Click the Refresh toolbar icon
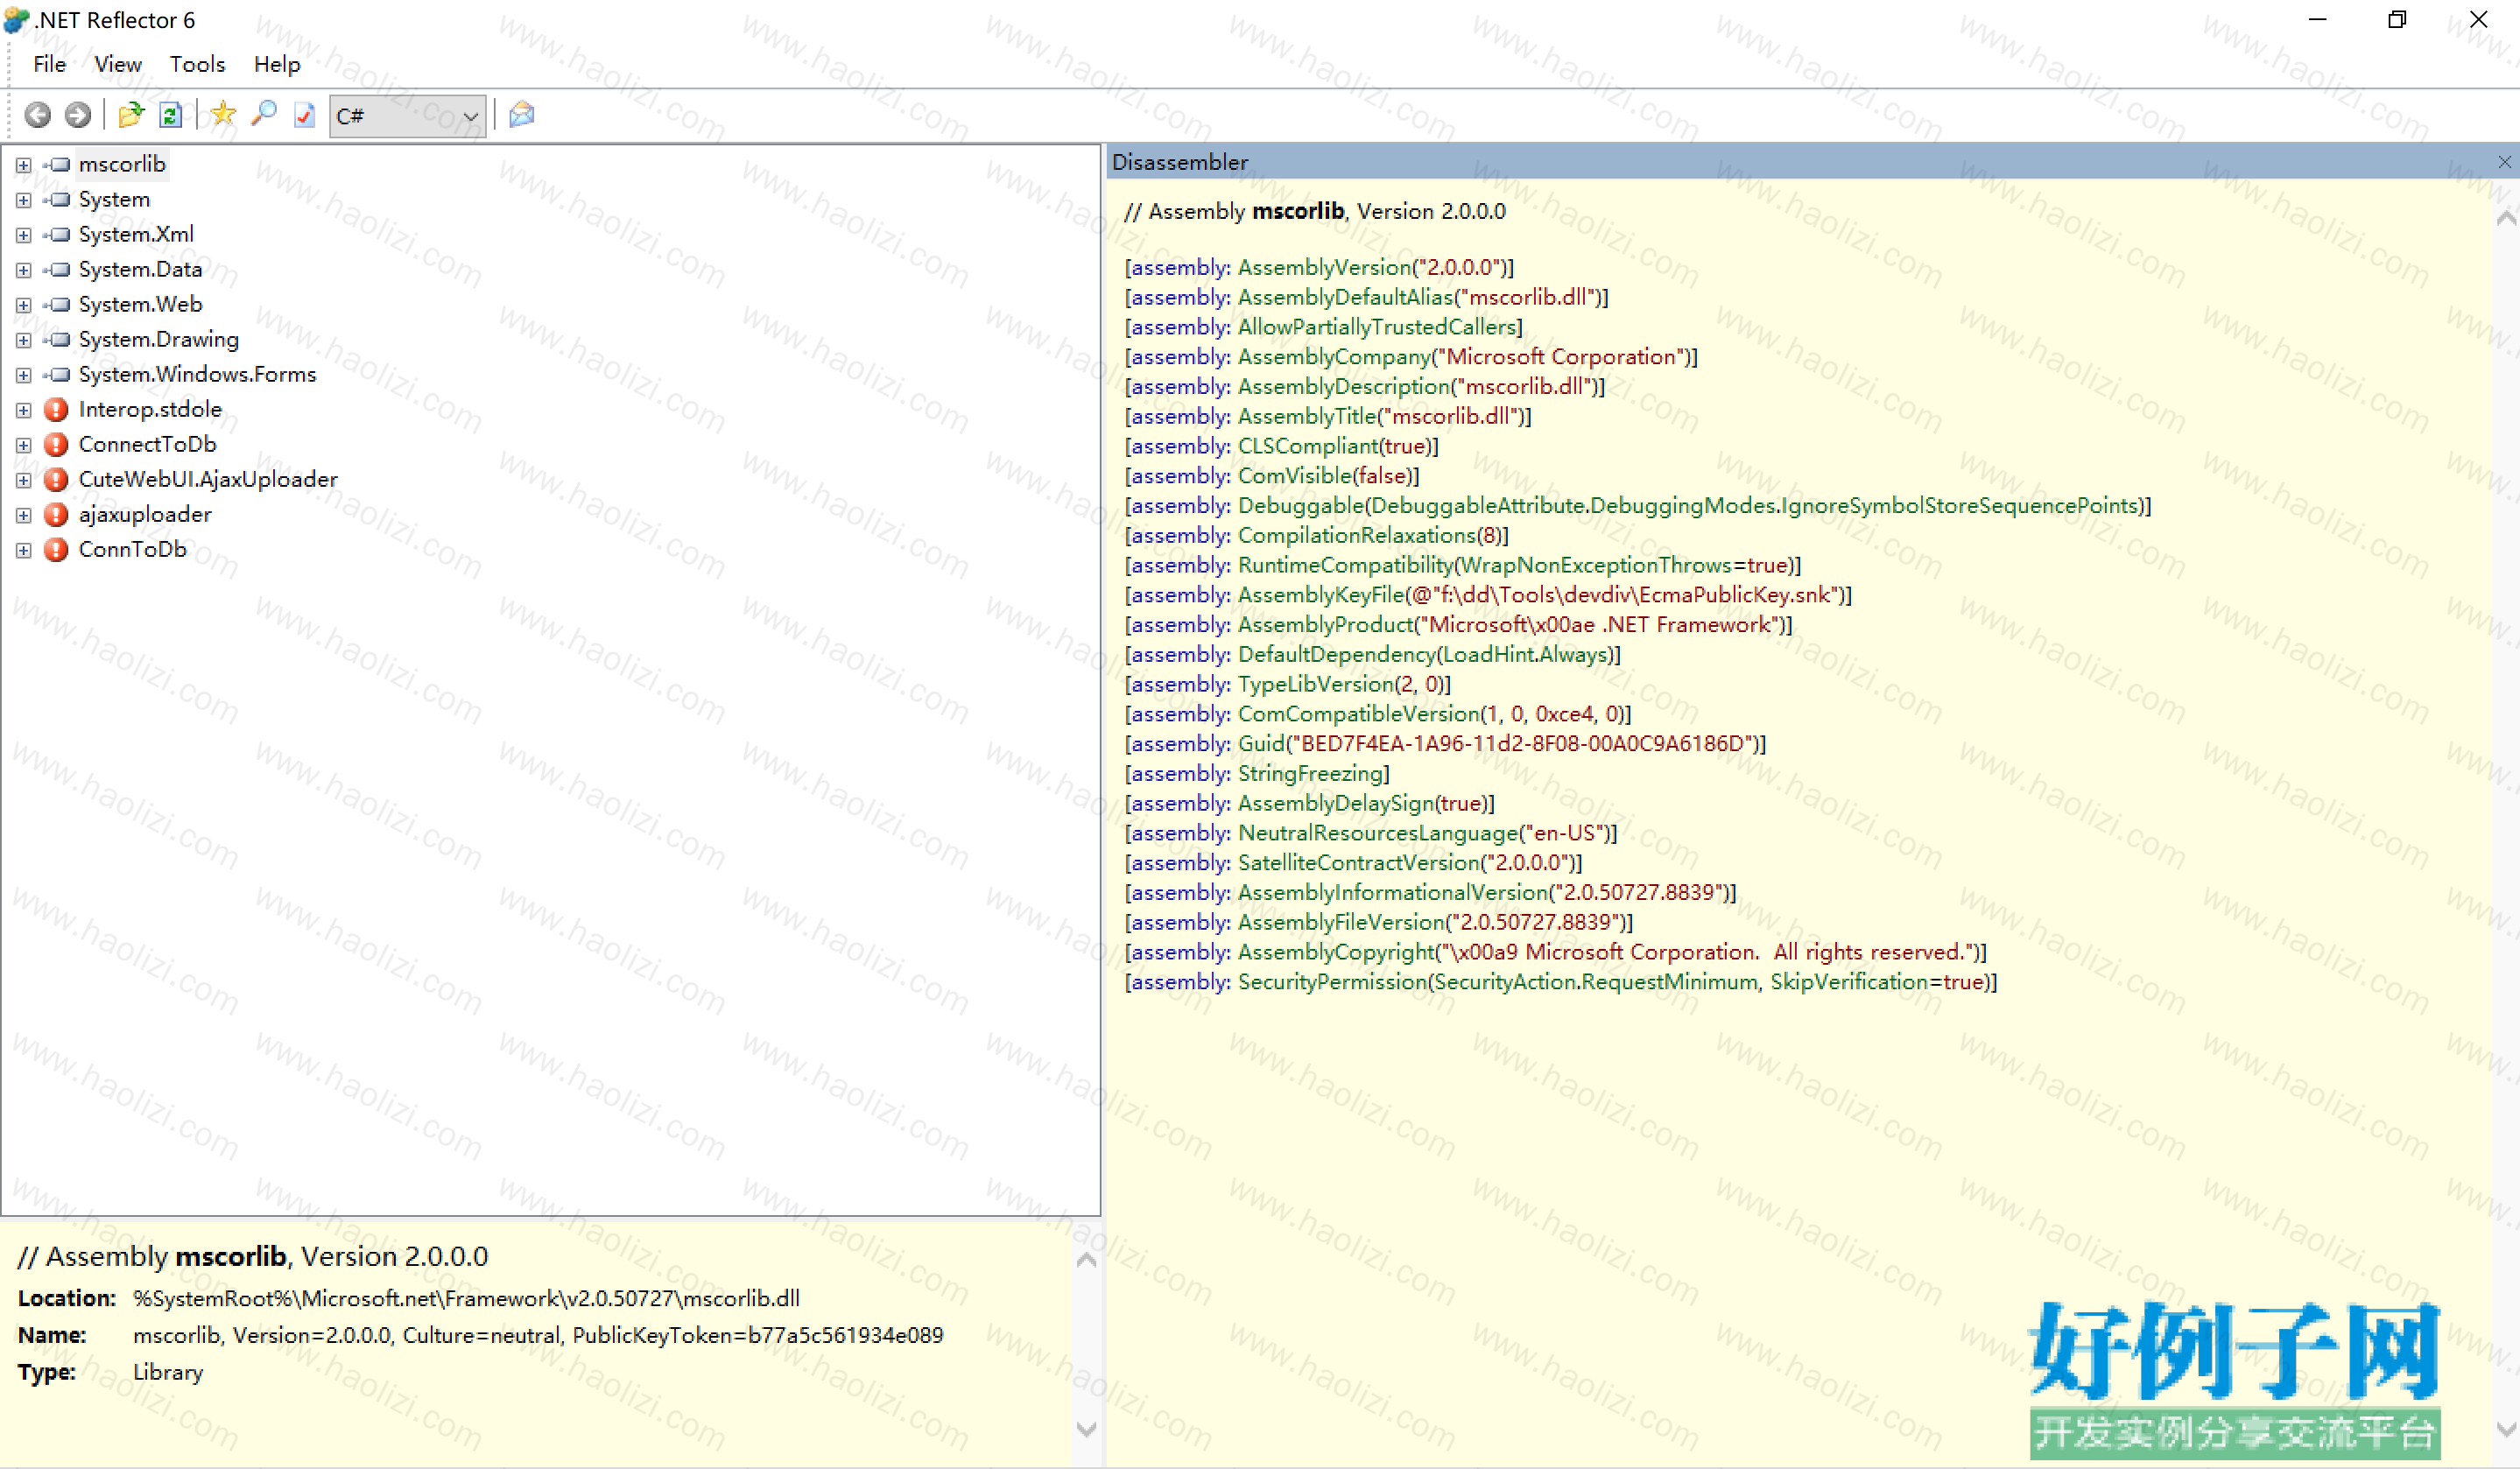Image resolution: width=2520 pixels, height=1469 pixels. click(x=171, y=116)
